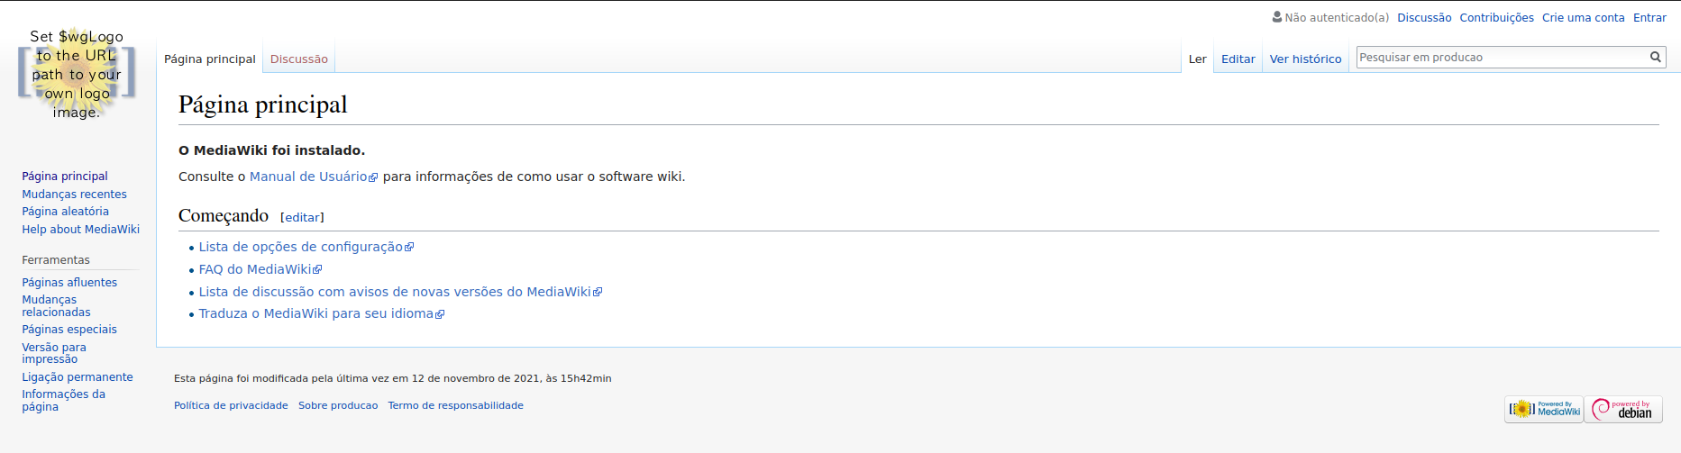Click the search magnifier icon
The height and width of the screenshot is (453, 1681).
(1655, 57)
